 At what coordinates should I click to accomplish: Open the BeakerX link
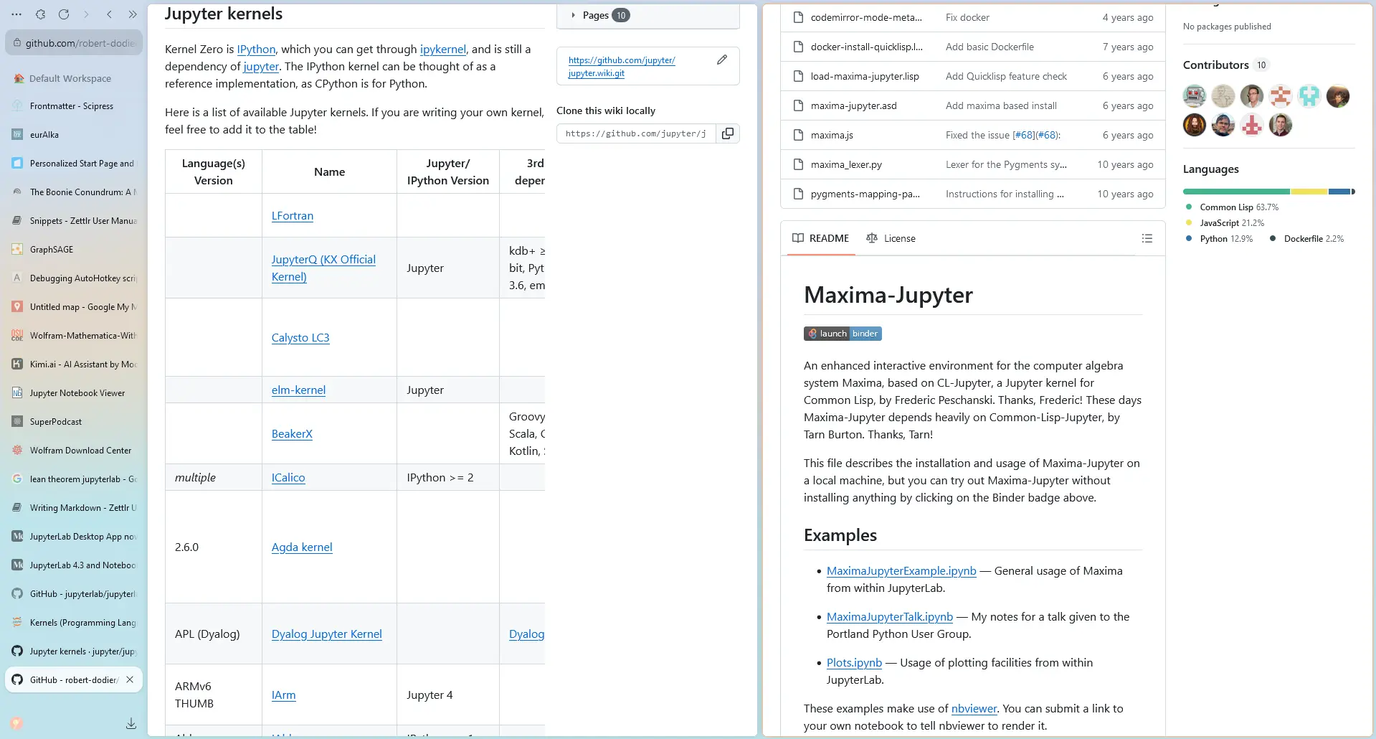click(x=292, y=434)
